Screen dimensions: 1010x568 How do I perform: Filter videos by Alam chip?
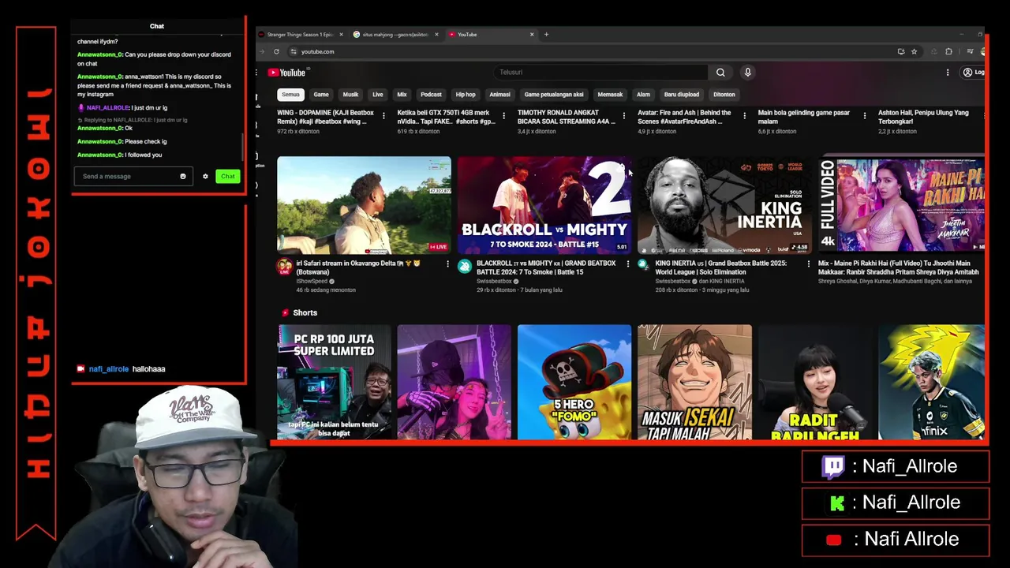point(643,95)
